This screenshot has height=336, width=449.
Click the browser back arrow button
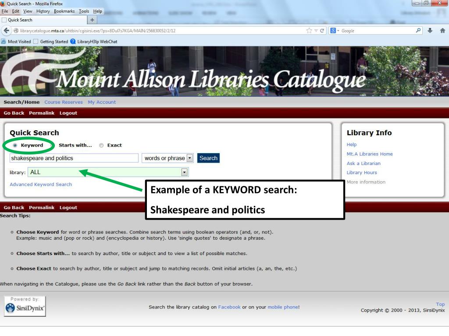(x=6, y=31)
